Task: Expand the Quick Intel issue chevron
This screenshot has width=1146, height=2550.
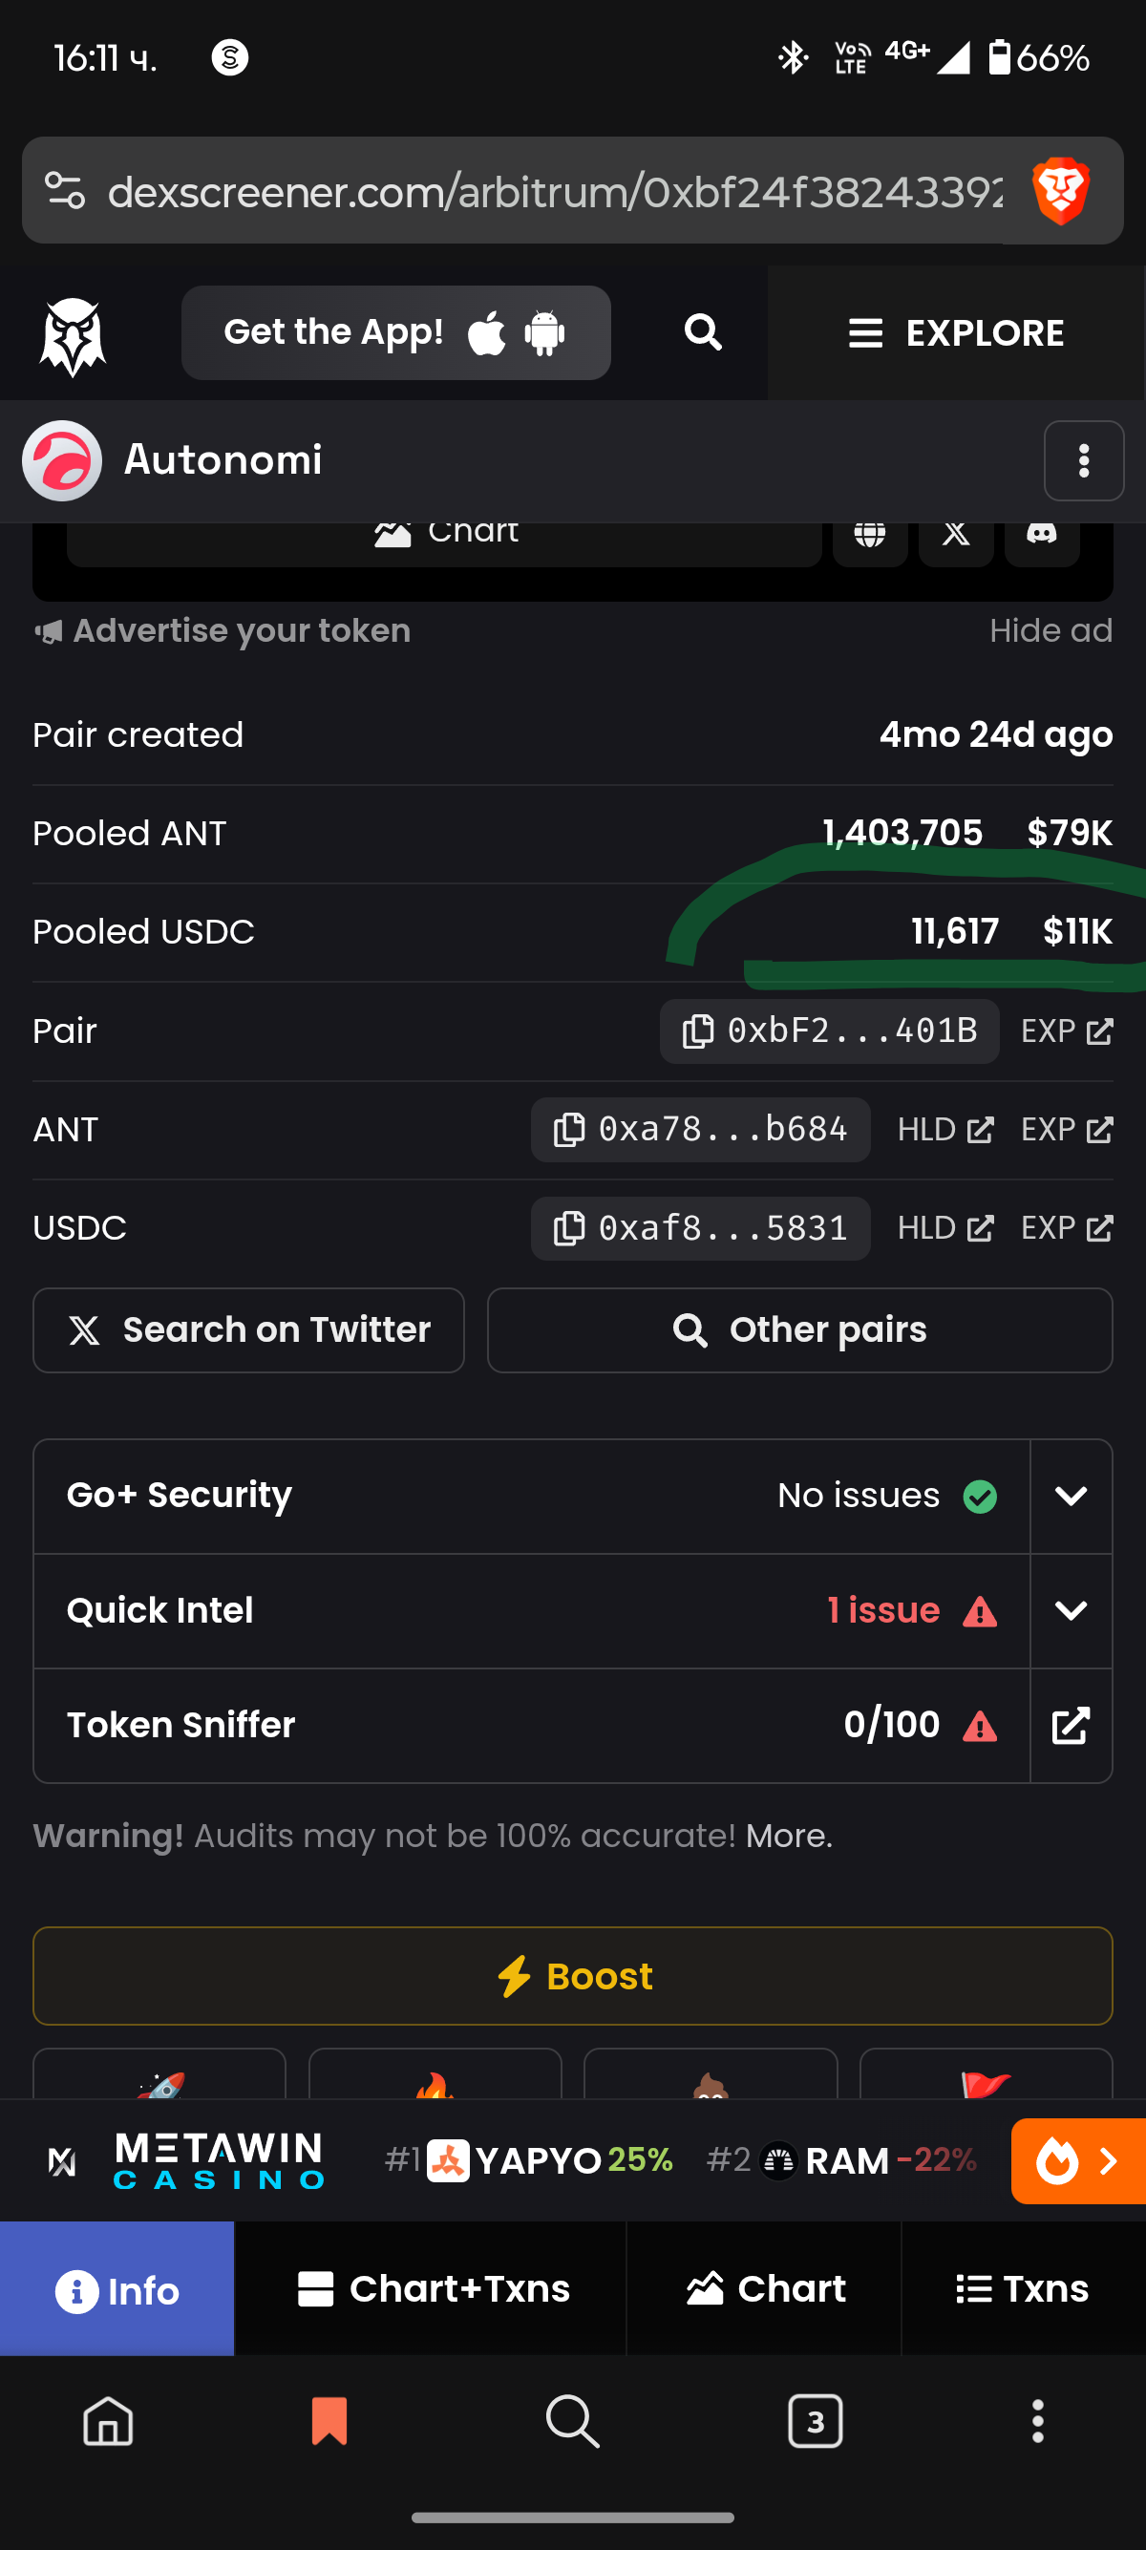Action: pyautogui.click(x=1070, y=1610)
